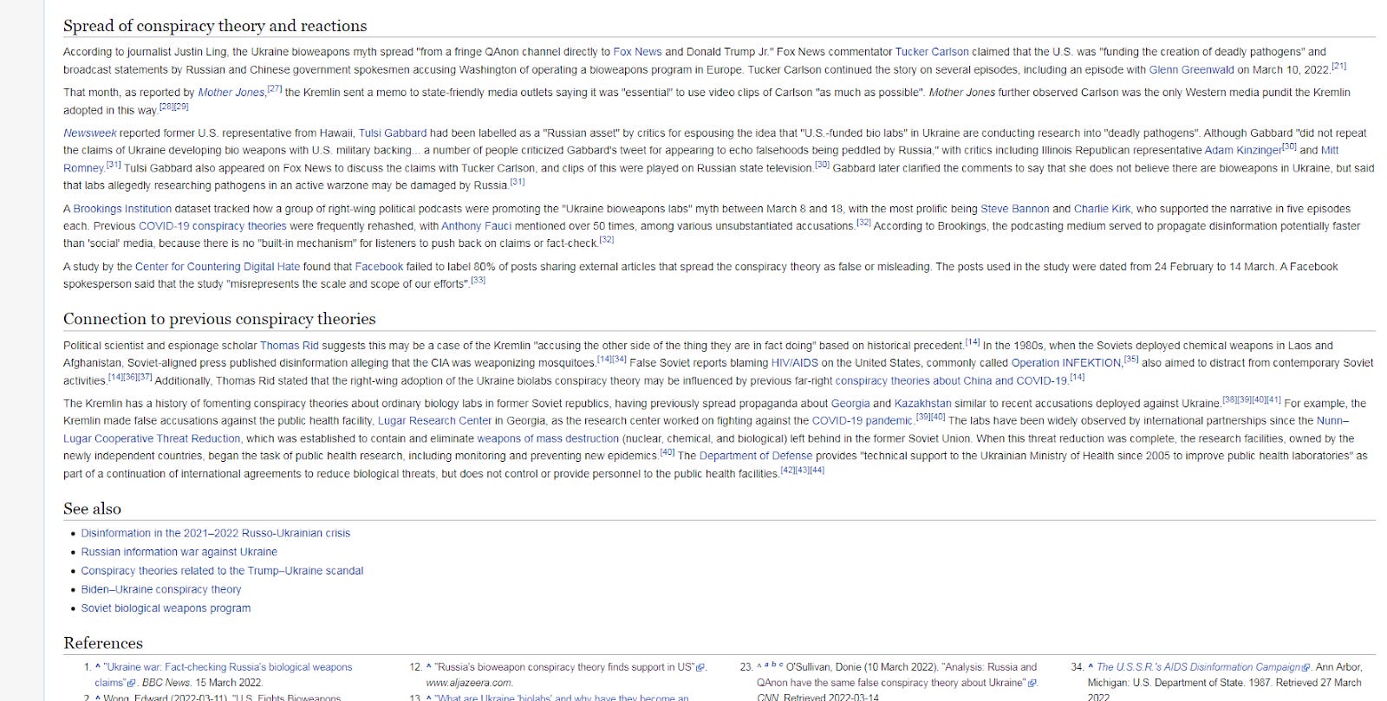Click the 'Nunn–' link at line end
The width and height of the screenshot is (1387, 701).
point(1332,421)
